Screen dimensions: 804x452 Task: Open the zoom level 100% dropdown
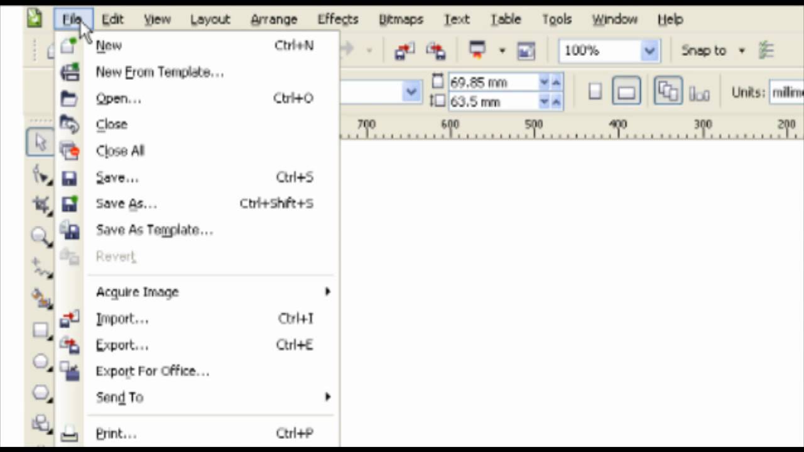tap(649, 51)
